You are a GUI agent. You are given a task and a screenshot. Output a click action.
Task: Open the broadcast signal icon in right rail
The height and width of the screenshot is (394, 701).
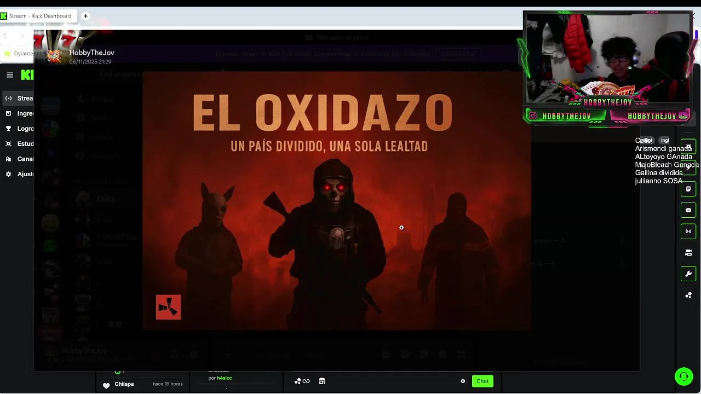[x=688, y=231]
